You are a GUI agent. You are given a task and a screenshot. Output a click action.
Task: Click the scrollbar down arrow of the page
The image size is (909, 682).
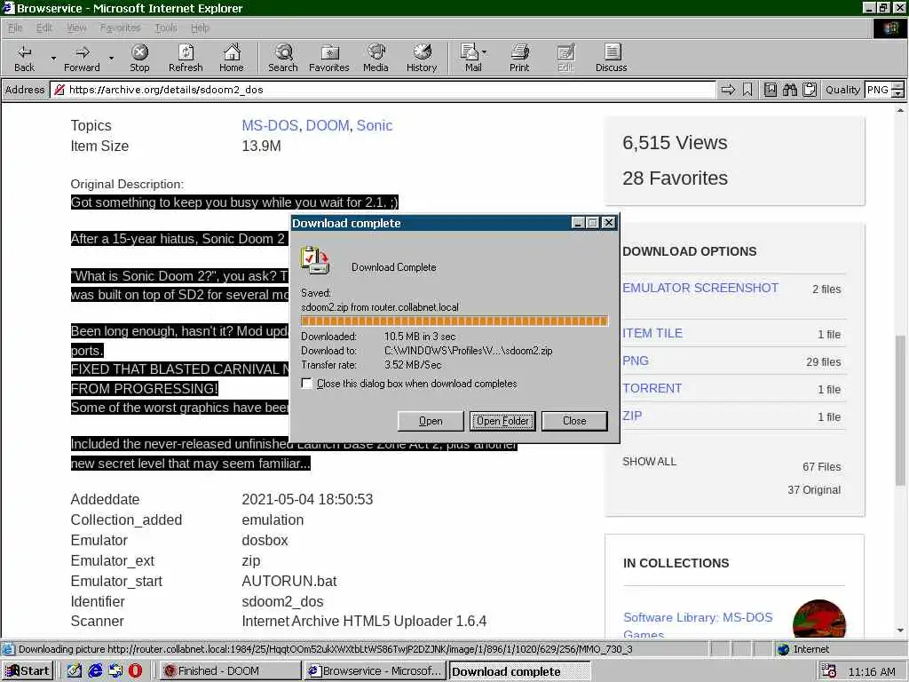pos(900,630)
